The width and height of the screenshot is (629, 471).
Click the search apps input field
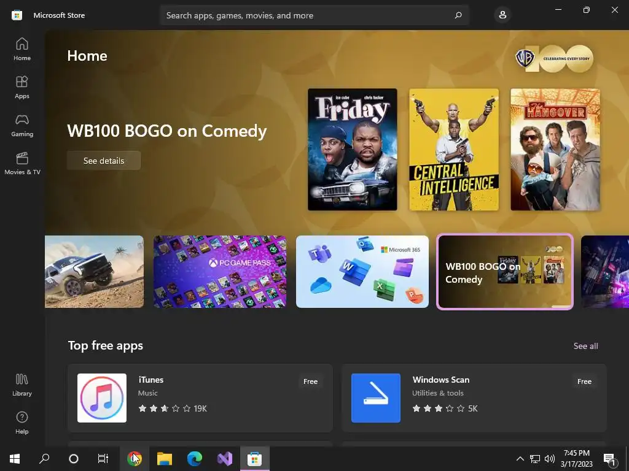click(x=314, y=15)
